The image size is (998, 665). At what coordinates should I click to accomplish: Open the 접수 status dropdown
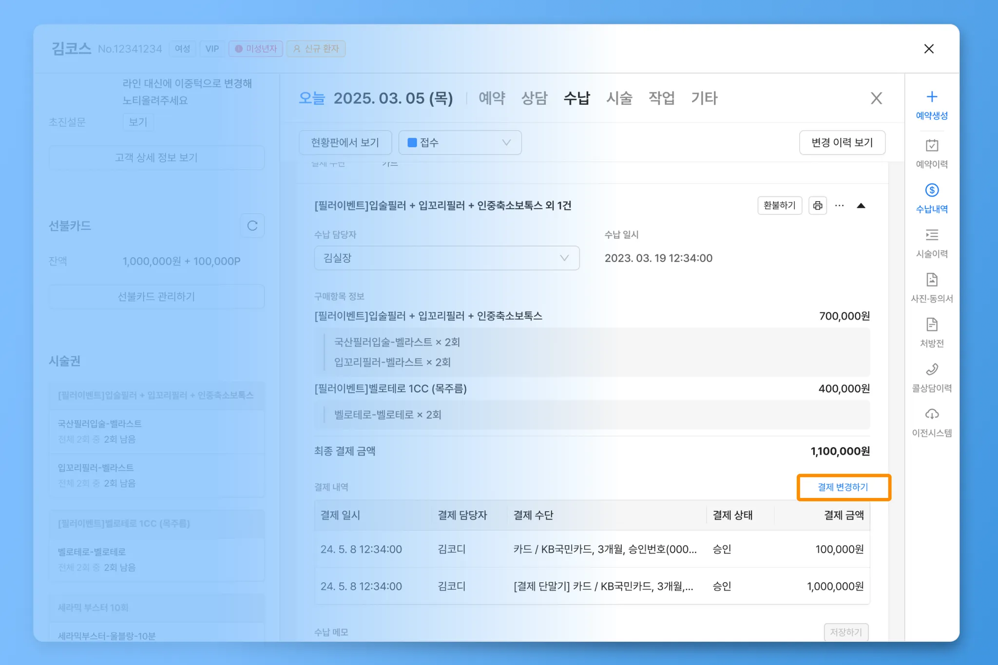pyautogui.click(x=460, y=143)
